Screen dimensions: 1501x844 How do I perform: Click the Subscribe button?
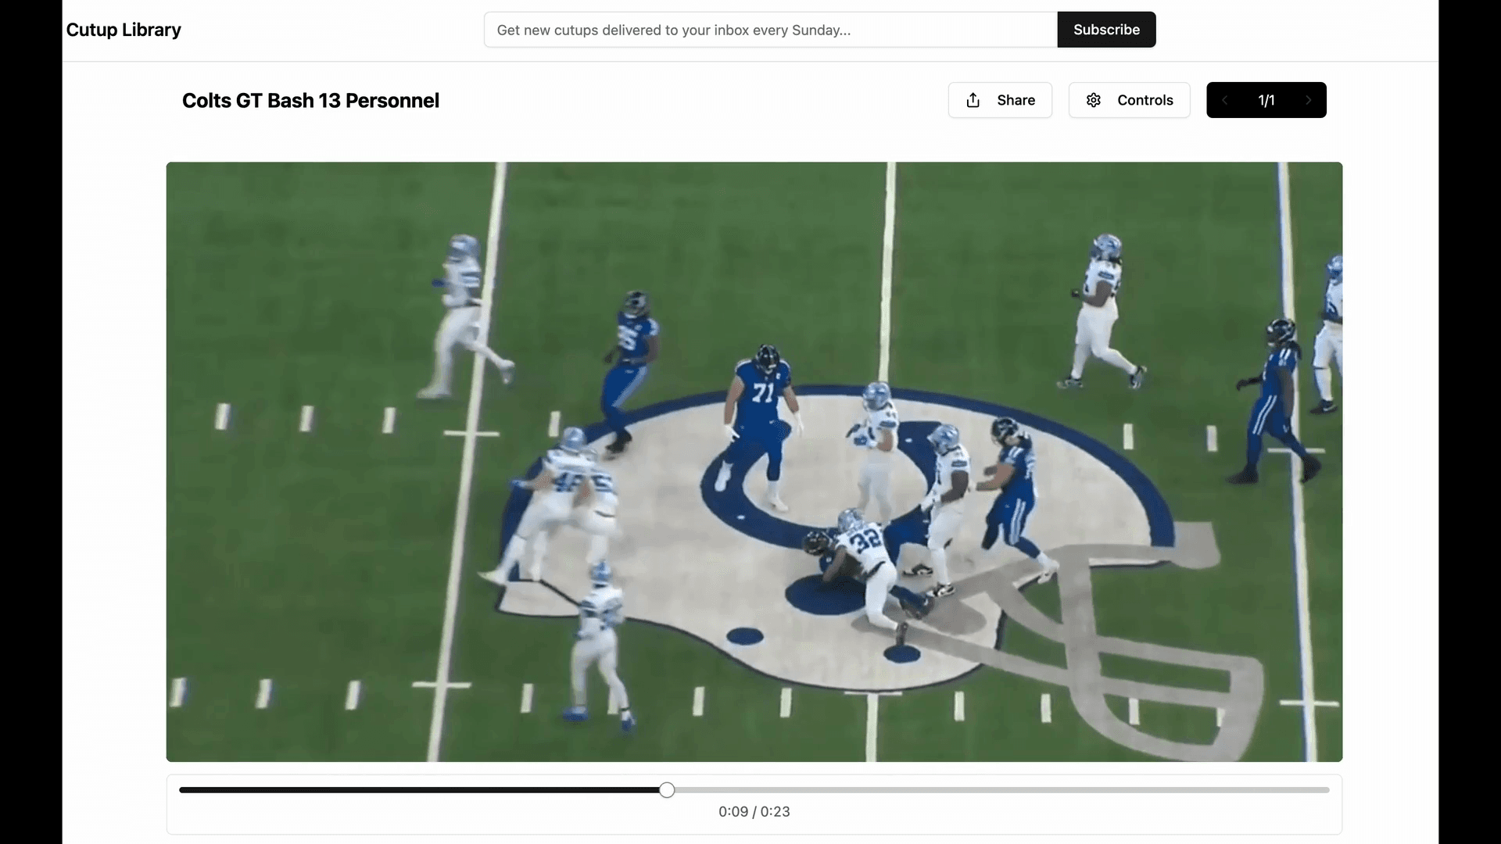coord(1106,30)
